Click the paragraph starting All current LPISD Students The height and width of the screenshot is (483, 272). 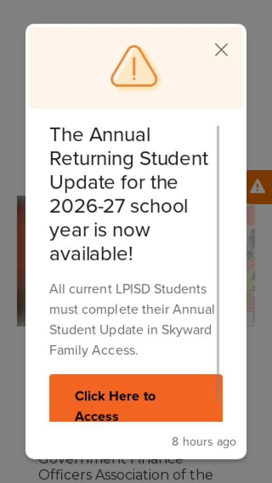click(132, 319)
